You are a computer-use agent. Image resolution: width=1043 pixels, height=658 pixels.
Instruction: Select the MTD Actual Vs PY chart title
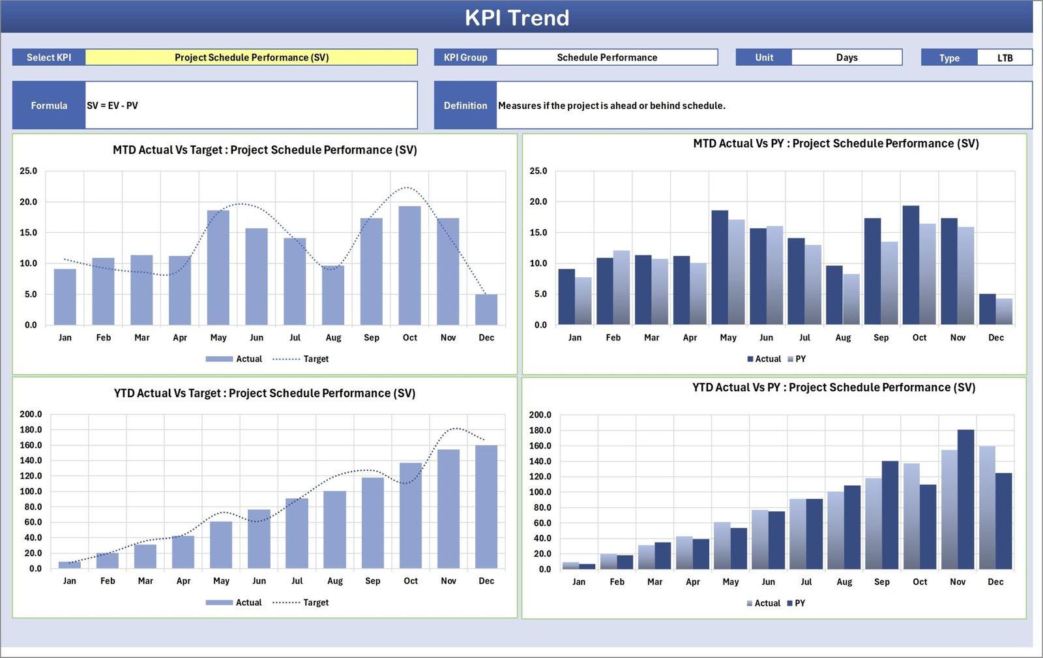click(x=836, y=143)
